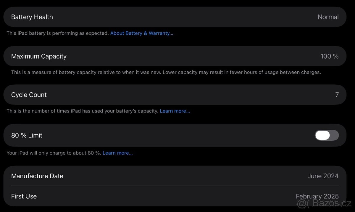Tap the 80 % Limit label
Screen dimensions: 355x212
tap(27, 135)
